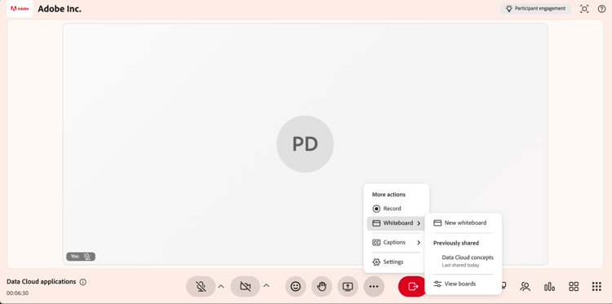612x304 pixels.
Task: Show meeting info next to Data Cloud applications
Action: point(82,282)
